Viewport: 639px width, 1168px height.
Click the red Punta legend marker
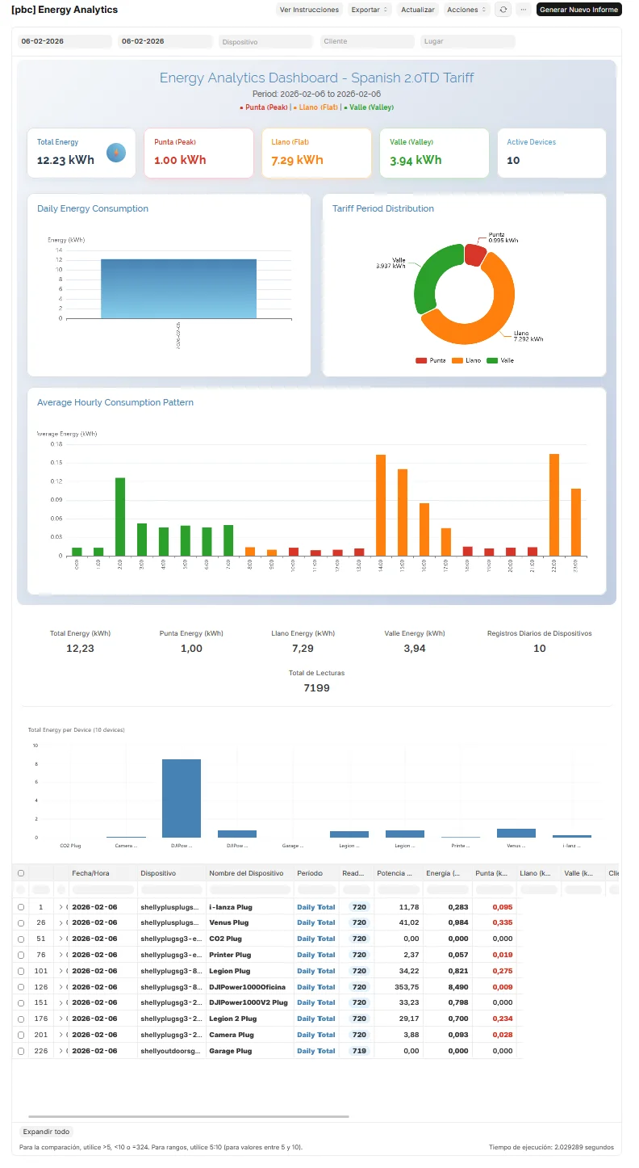(x=420, y=360)
